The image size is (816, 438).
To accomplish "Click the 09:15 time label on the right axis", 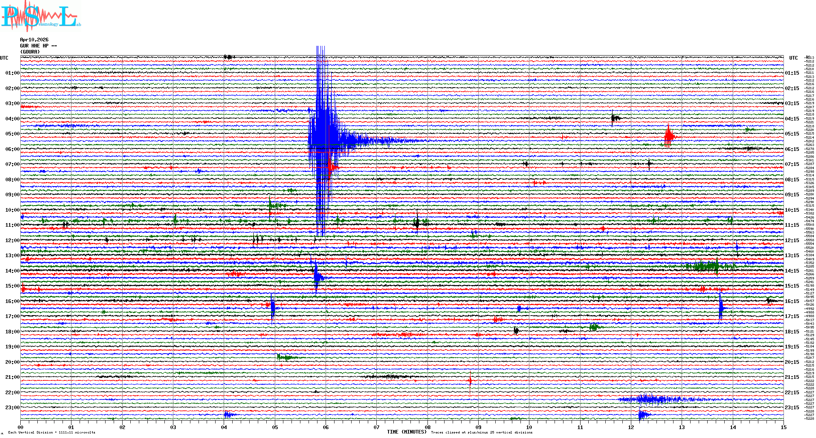I will click(x=792, y=195).
